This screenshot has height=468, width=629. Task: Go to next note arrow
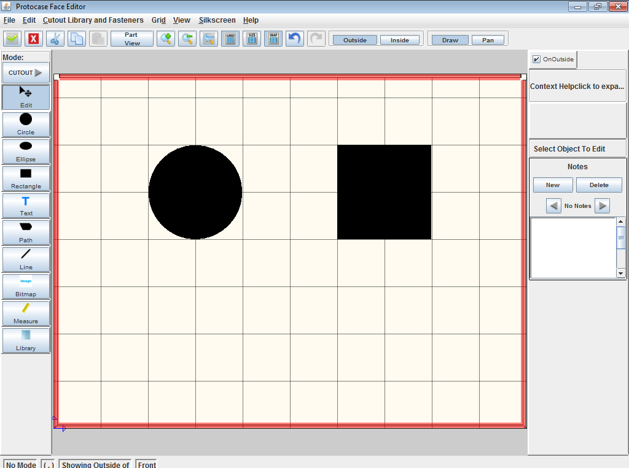click(602, 206)
